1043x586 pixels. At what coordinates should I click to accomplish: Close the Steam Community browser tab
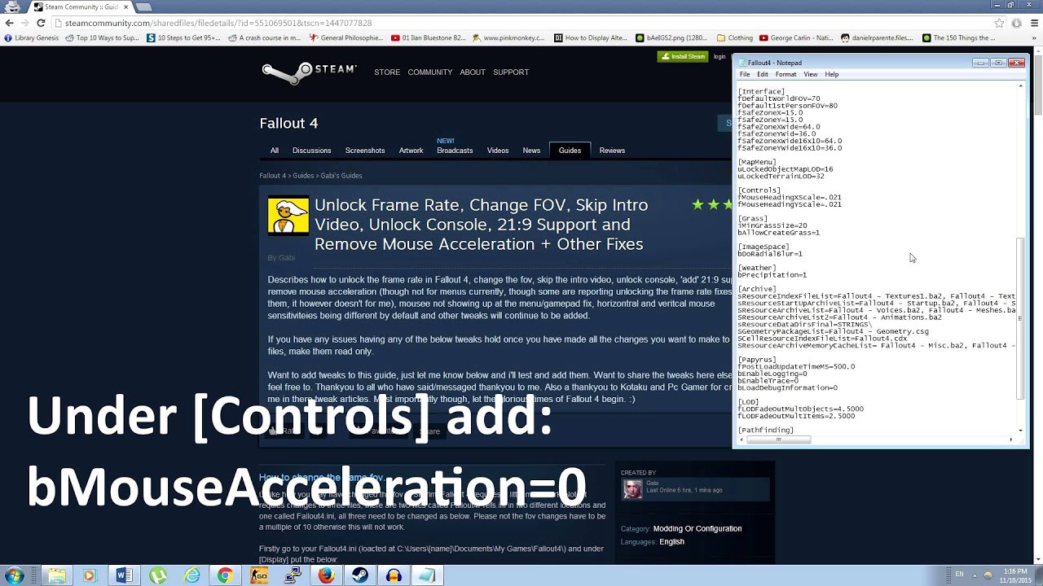(x=125, y=7)
